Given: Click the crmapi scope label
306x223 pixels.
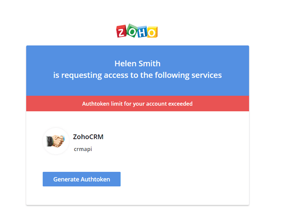Looking at the screenshot, I should point(83,149).
